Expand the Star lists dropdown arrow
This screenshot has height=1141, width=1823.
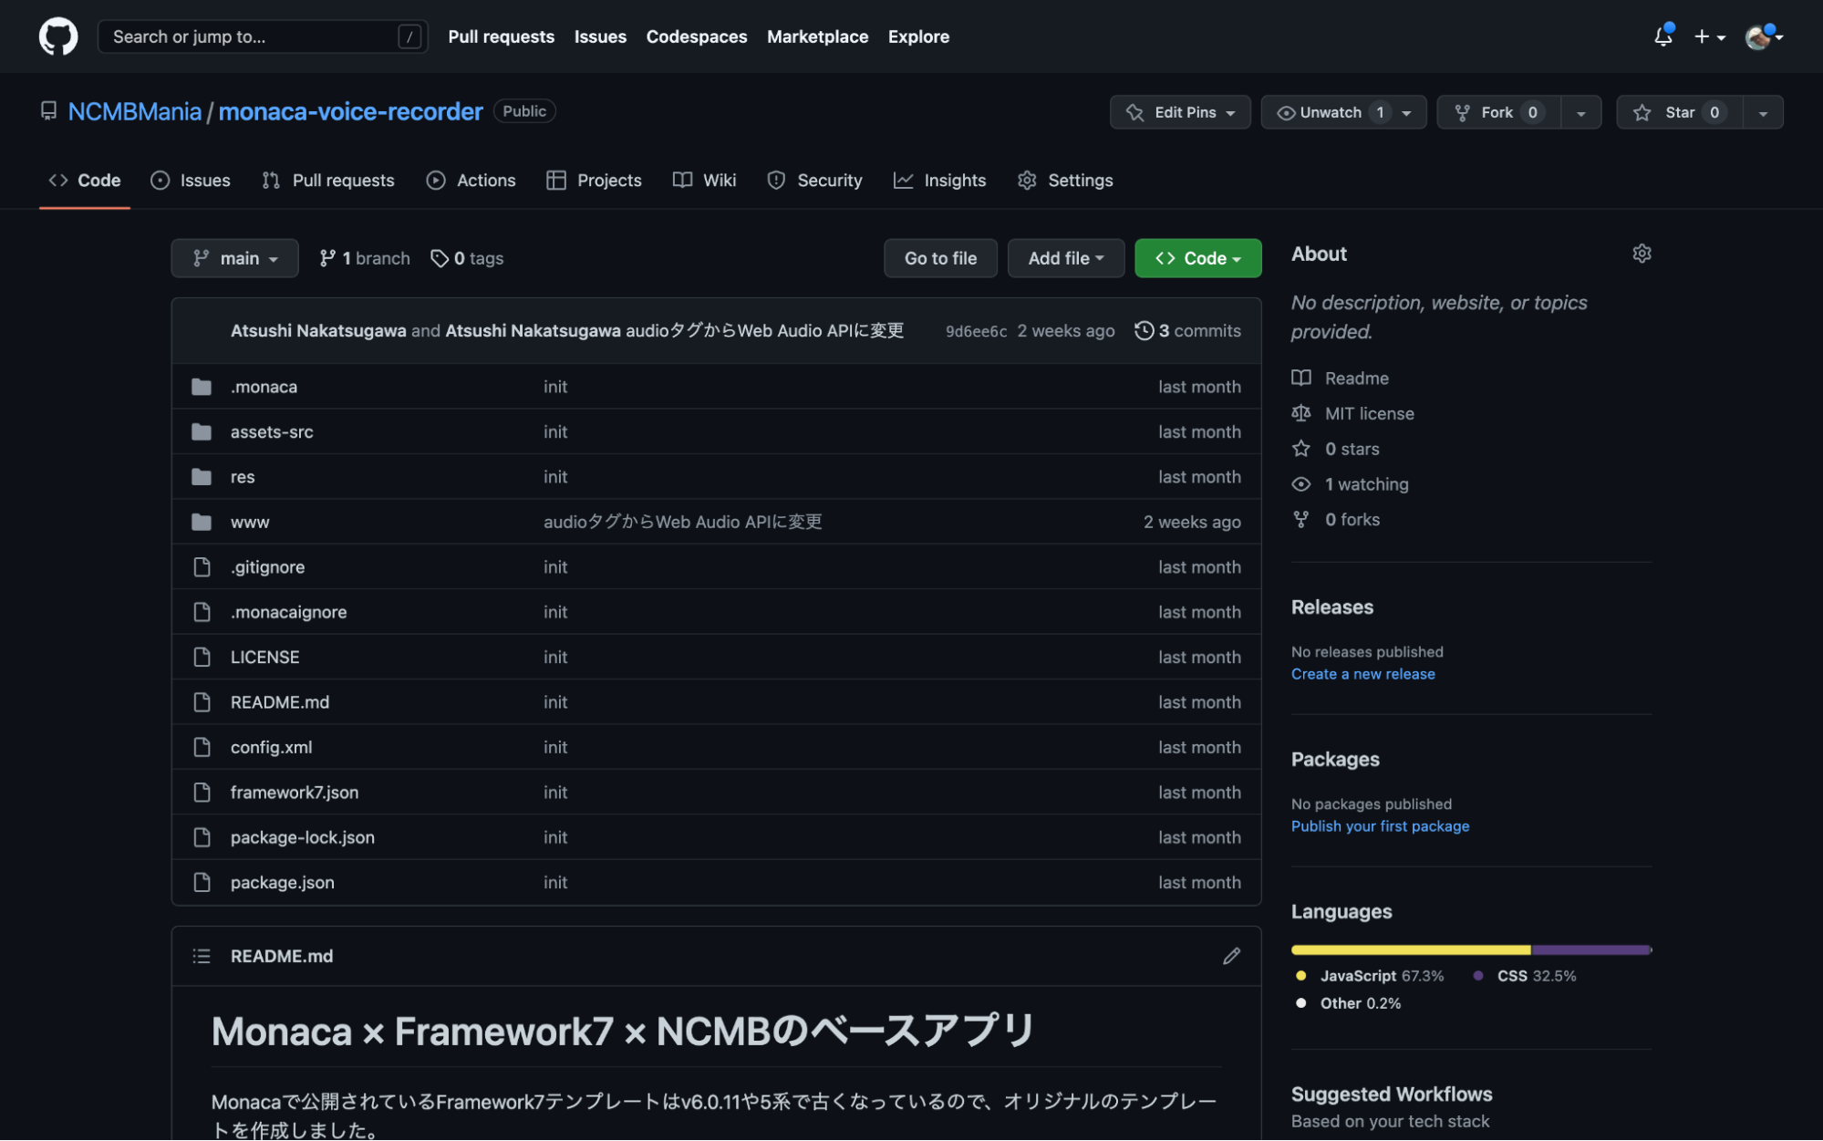(1763, 113)
